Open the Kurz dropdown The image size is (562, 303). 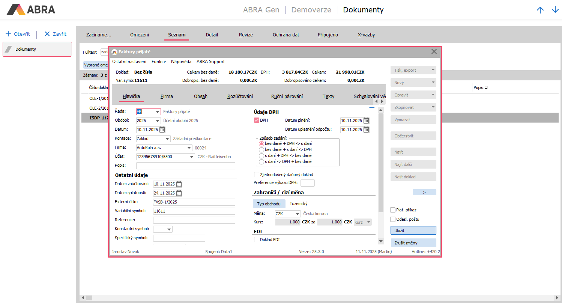[363, 222]
